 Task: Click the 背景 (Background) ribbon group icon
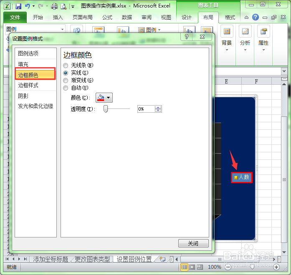pyautogui.click(x=227, y=31)
